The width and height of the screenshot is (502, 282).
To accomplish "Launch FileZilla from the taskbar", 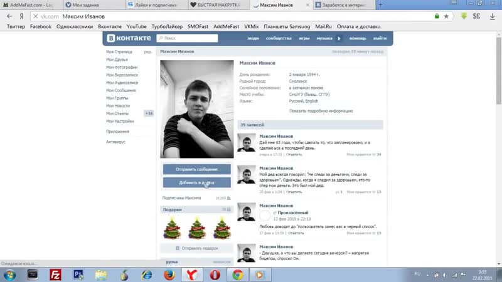I will click(55, 274).
